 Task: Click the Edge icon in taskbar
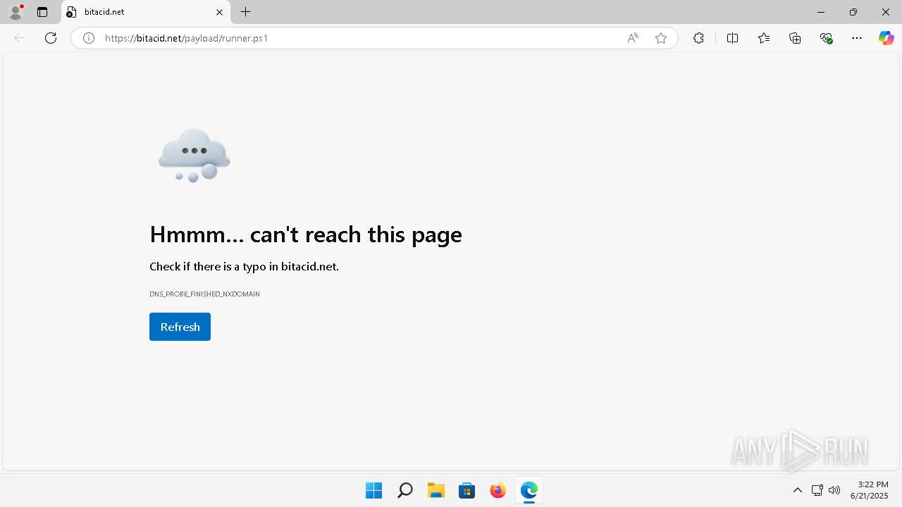point(529,490)
